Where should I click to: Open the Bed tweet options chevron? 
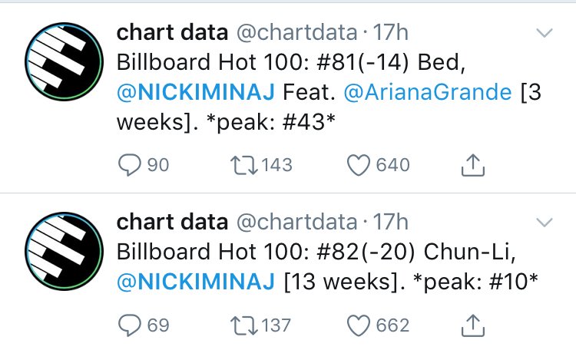(544, 33)
